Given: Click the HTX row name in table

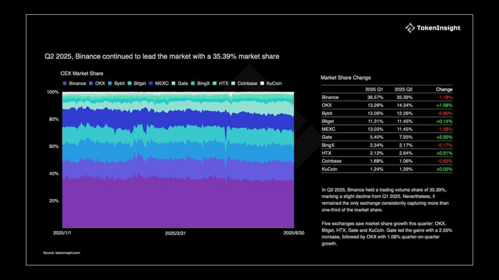Looking at the screenshot, I should tap(326, 153).
